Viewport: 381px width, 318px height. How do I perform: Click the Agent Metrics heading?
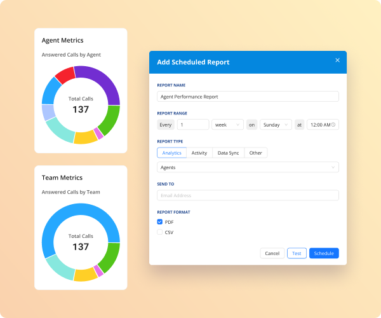(x=62, y=41)
